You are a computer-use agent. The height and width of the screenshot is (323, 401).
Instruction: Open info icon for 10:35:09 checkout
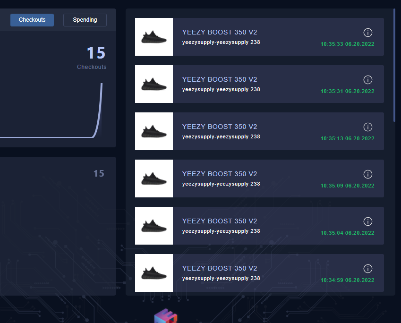coord(368,174)
